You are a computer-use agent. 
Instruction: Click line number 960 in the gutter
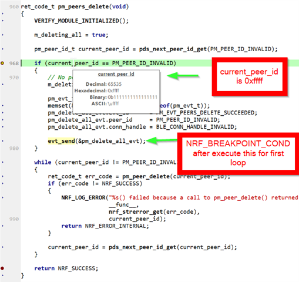tap(14, 7)
